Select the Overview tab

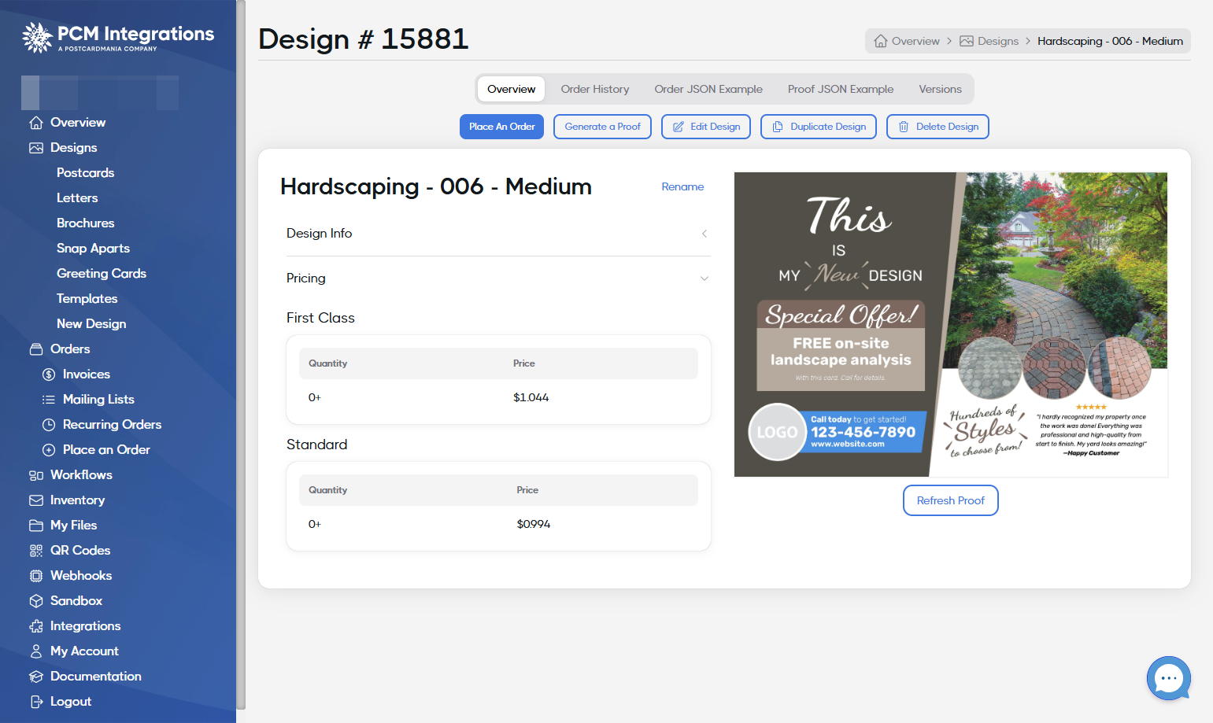(512, 89)
